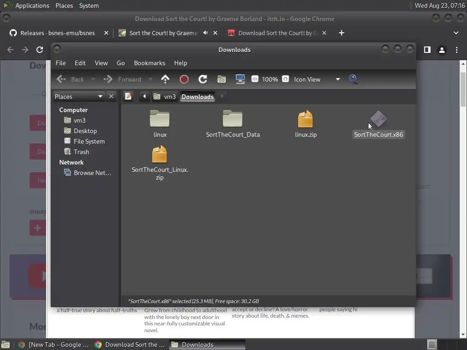Select the linux folder icon
467x350 pixels.
pos(160,118)
